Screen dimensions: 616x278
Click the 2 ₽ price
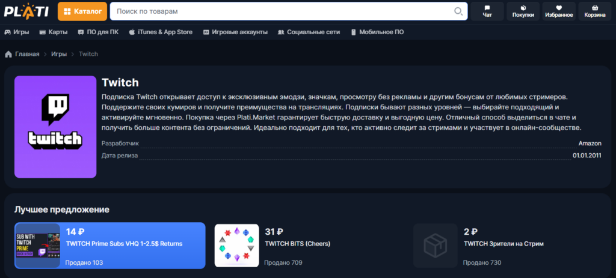pos(470,232)
